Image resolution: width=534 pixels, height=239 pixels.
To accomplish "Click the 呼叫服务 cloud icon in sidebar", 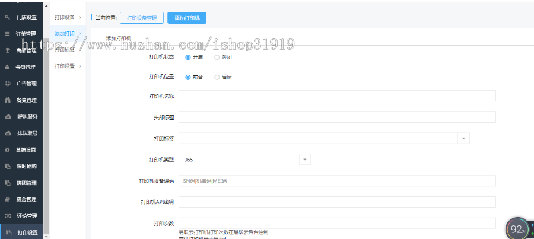I will [x=8, y=117].
